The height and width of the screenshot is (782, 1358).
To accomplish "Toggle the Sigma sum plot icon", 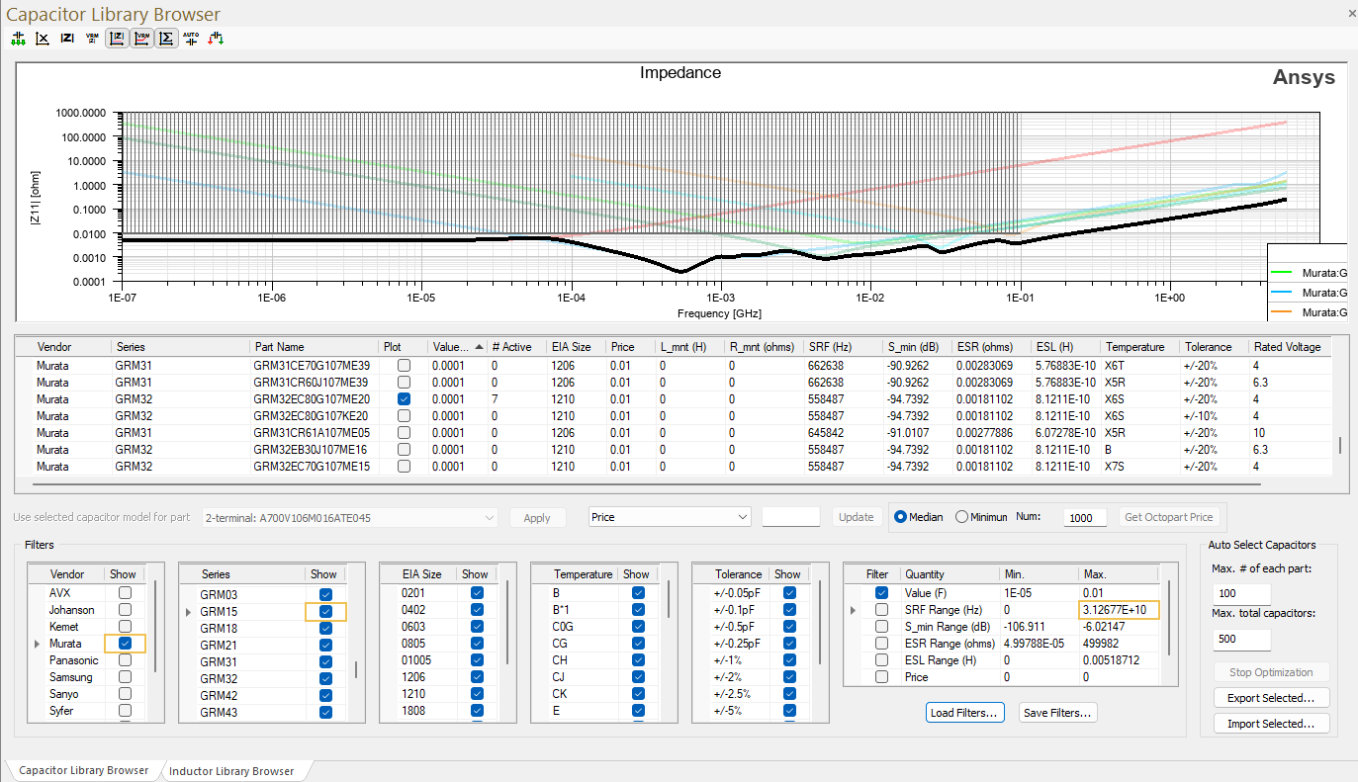I will coord(166,39).
